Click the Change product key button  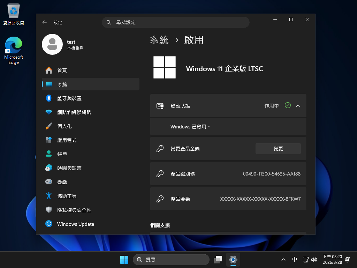278,149
